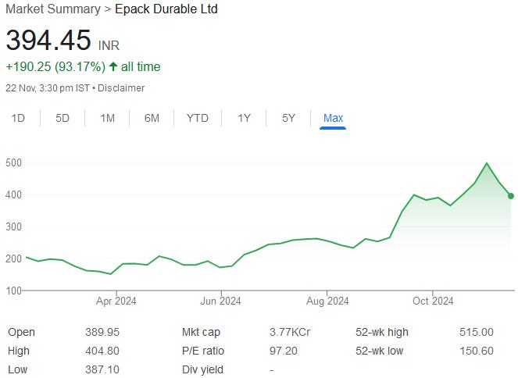Click the green up arrow icon
This screenshot has width=518, height=378.
[x=113, y=66]
